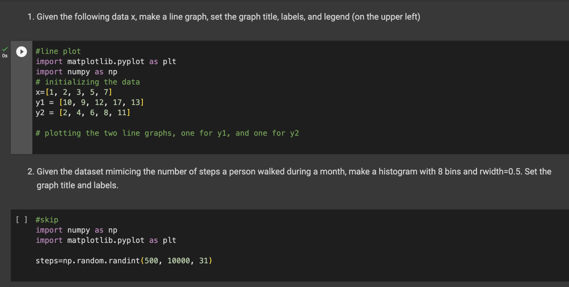This screenshot has width=569, height=287.
Task: Place cursor on the x data line
Action: tap(73, 92)
